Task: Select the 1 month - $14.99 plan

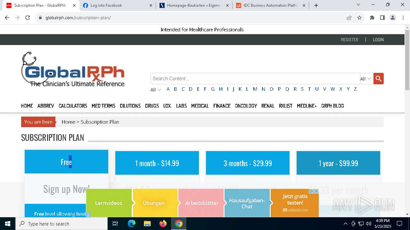Action: [157, 163]
